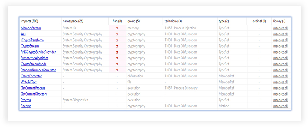Select the red X flag beside CryptoStream
Viewport: 308px width, 127px height.
pos(117,46)
